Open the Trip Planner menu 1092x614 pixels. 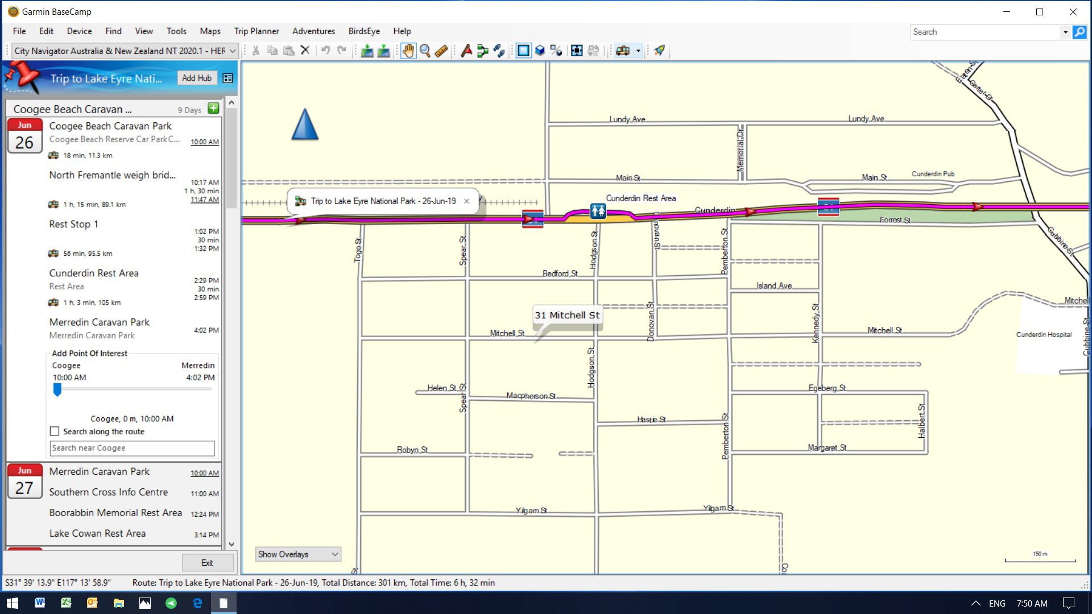pos(256,31)
